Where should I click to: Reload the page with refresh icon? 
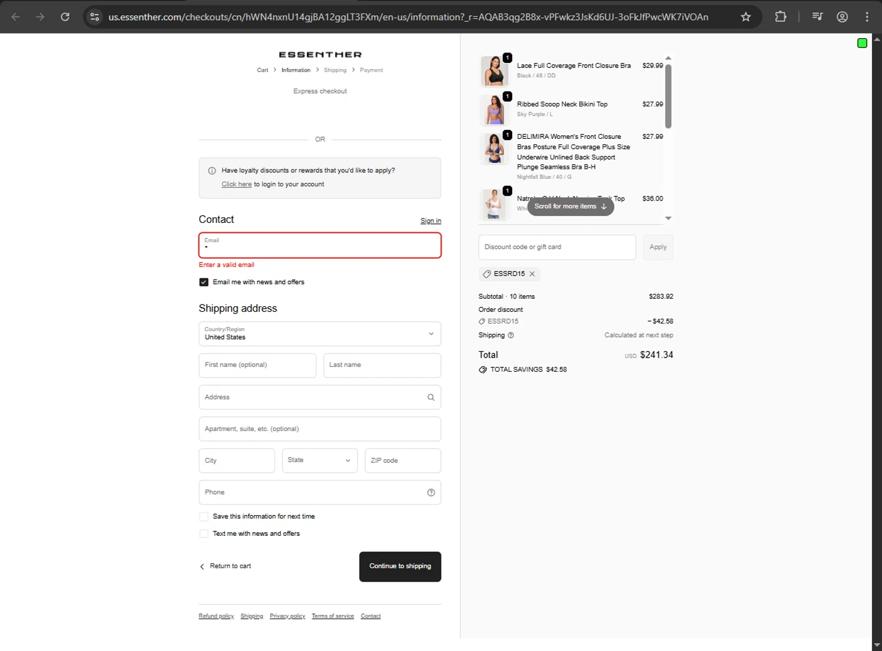point(65,17)
